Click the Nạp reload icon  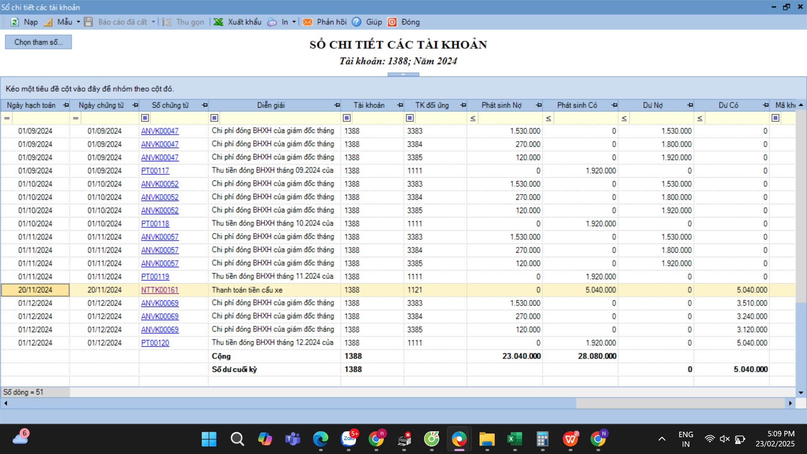(15, 22)
